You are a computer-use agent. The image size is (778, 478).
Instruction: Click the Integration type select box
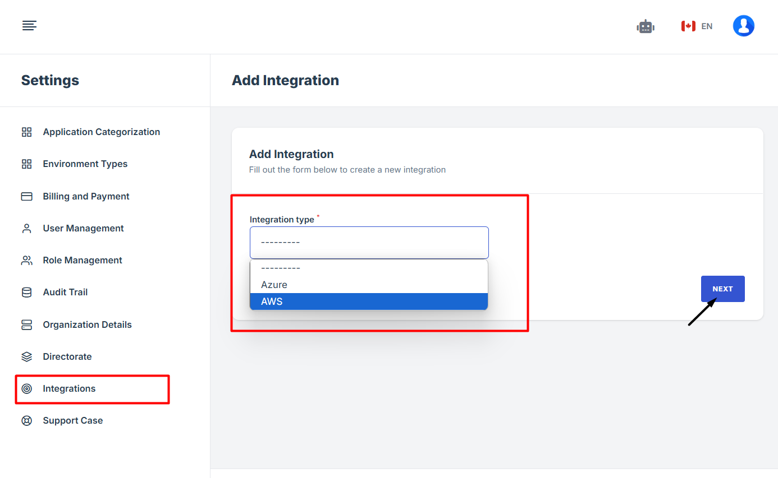click(369, 243)
